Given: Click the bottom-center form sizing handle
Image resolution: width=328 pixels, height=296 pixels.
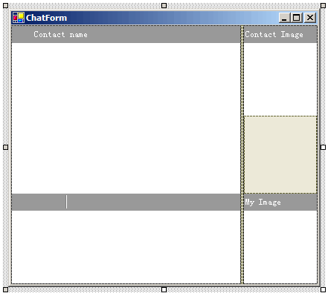Looking at the screenshot, I should click(x=164, y=289).
